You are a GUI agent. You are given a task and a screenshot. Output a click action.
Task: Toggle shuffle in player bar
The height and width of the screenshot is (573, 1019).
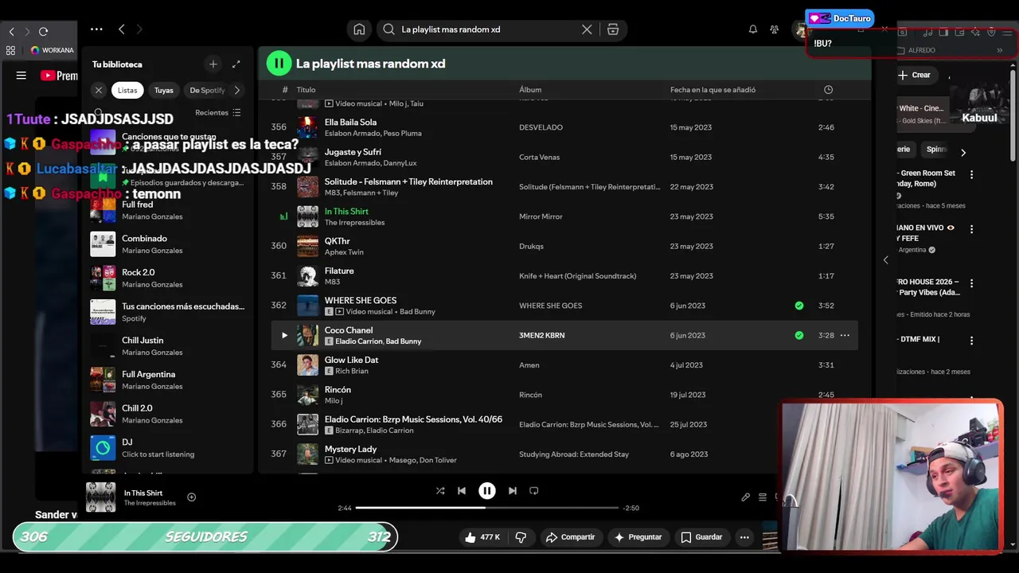point(440,491)
